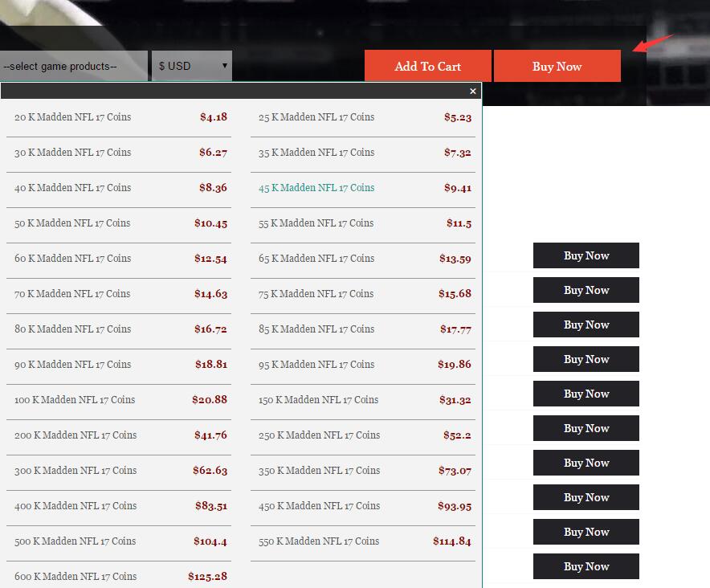Click the $5.23 price
This screenshot has width=710, height=588.
point(458,117)
